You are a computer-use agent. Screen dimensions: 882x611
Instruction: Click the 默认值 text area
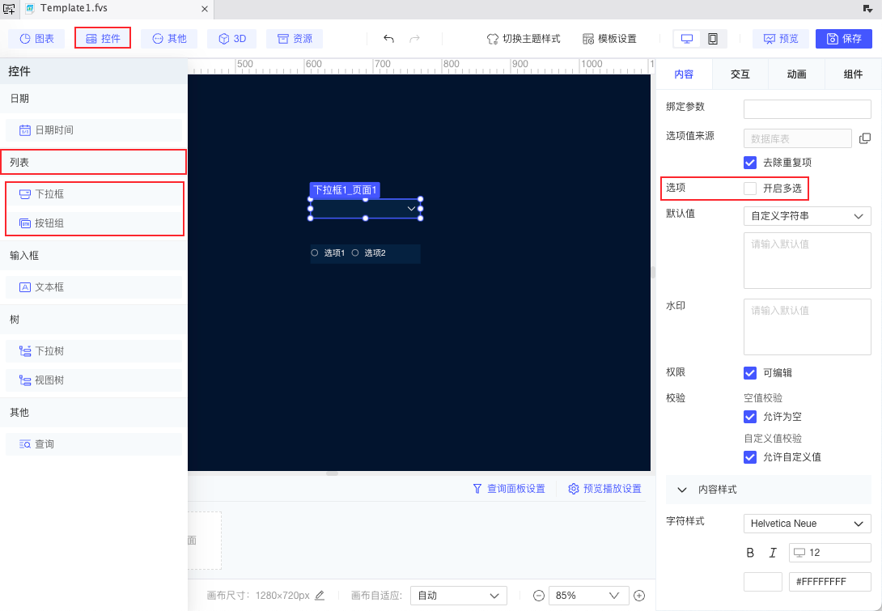coord(808,261)
